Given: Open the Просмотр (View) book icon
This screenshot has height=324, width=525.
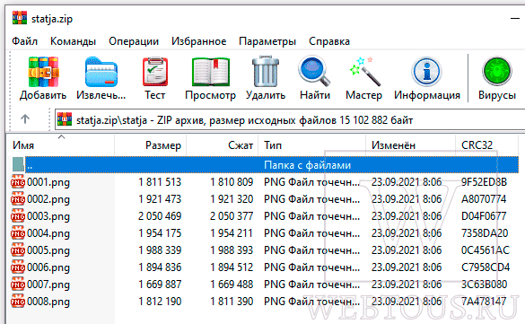Looking at the screenshot, I should 211,72.
